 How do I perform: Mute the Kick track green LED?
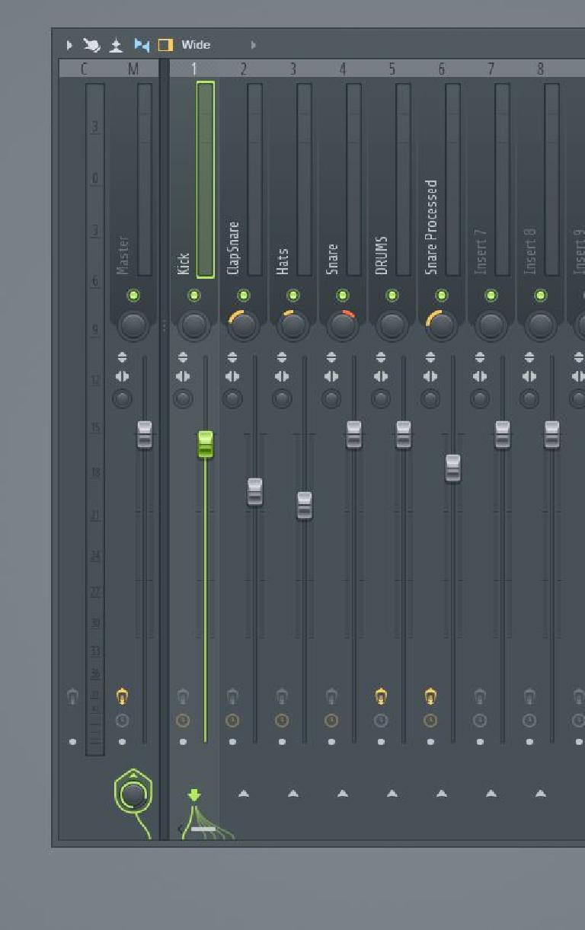tap(194, 295)
